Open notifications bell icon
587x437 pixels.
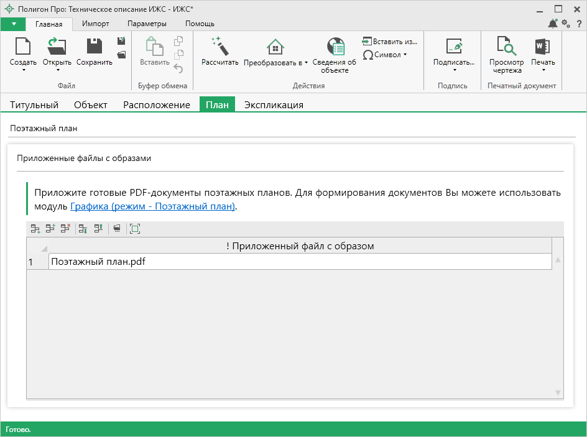tap(552, 24)
